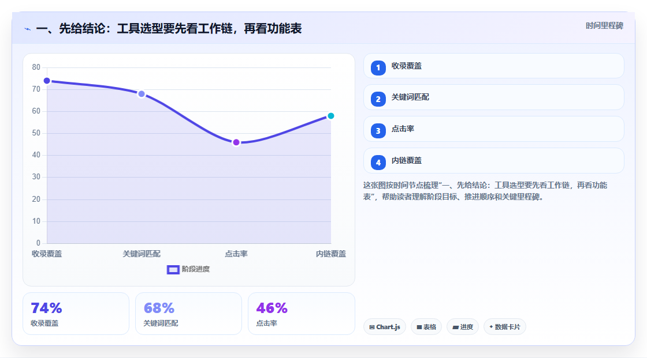This screenshot has width=647, height=358.
Task: Open the 点击率 milestone row
Action: tap(493, 129)
